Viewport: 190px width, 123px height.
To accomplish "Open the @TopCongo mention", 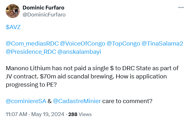I will click(123, 44).
